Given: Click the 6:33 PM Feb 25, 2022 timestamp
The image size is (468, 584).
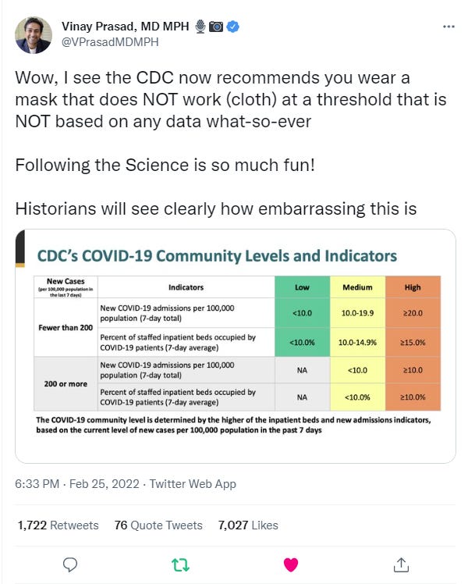Looking at the screenshot, I should click(77, 484).
